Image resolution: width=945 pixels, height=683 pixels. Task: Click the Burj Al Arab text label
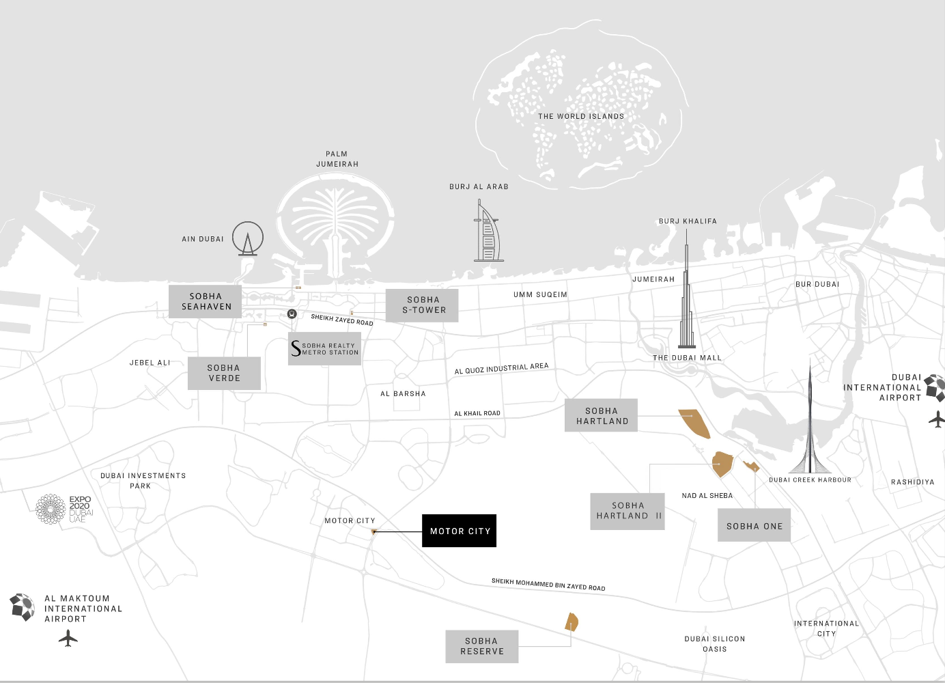pyautogui.click(x=479, y=186)
